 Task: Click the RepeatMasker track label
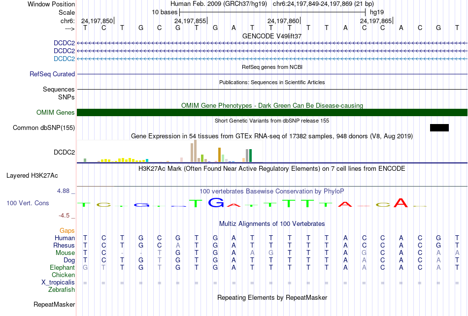[54, 304]
